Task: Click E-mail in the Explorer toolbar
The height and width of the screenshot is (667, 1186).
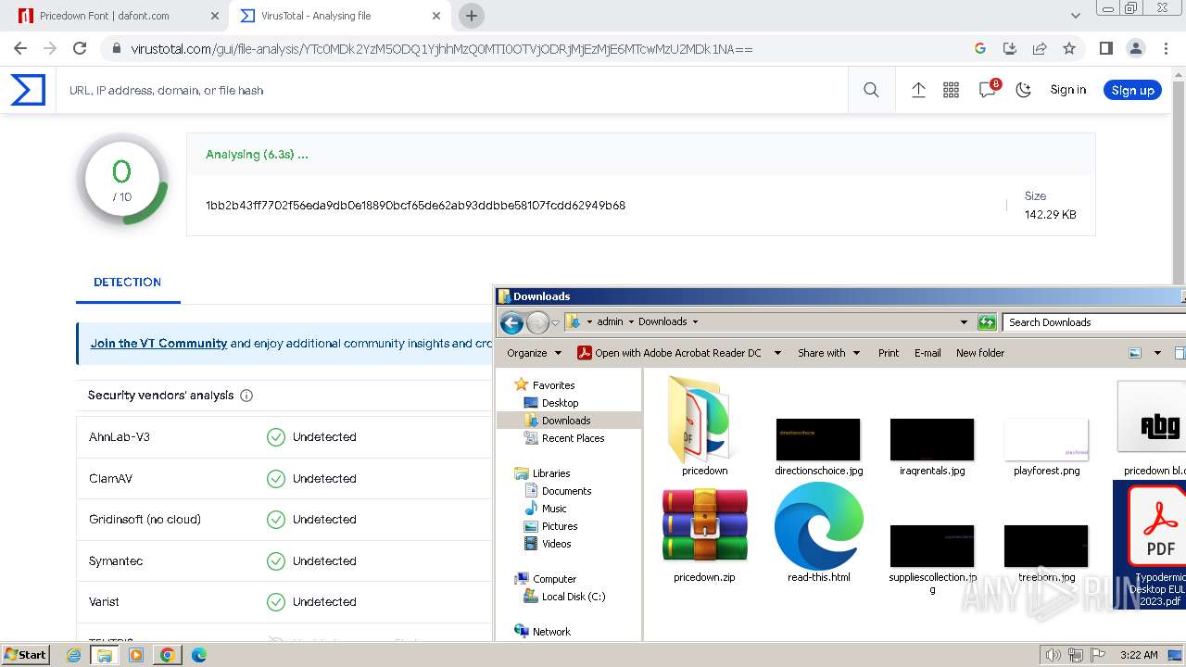Action: 927,353
